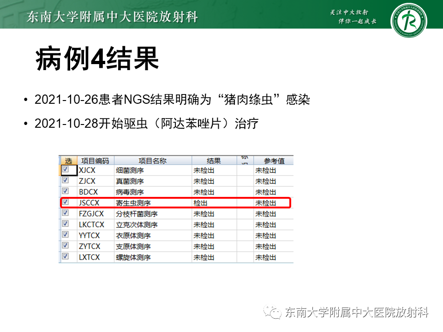Toggle the YYTCX row checkbox
The width and height of the screenshot is (443, 332).
66,235
